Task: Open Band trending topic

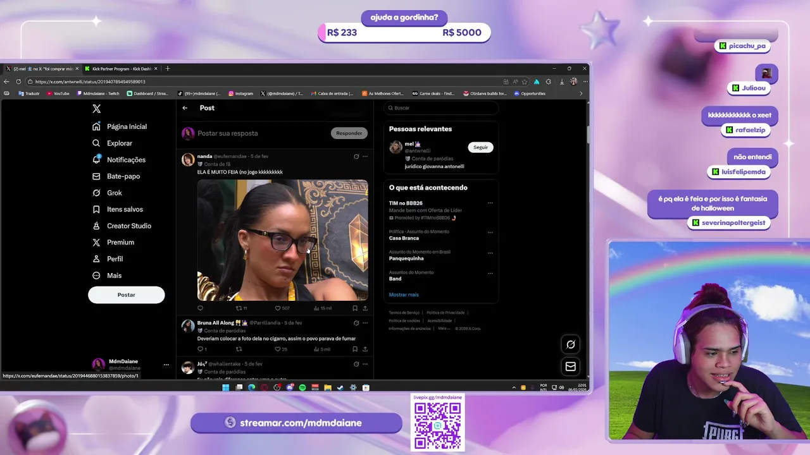Action: coord(395,279)
